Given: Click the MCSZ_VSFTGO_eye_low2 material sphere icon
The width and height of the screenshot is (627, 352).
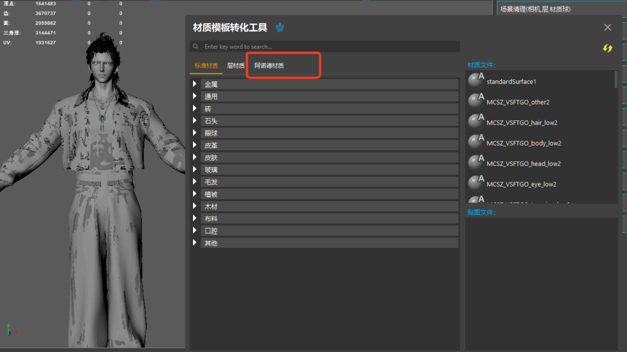Looking at the screenshot, I should pos(476,183).
